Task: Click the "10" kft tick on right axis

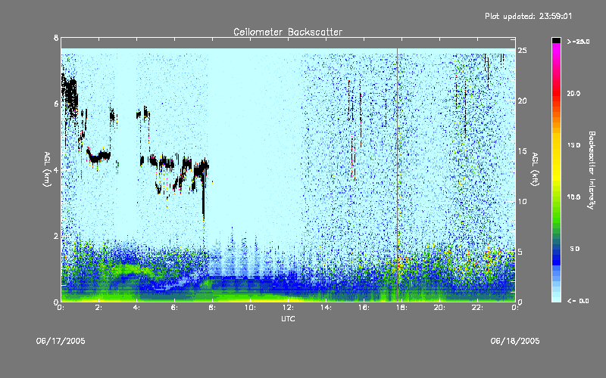Action: 522,201
